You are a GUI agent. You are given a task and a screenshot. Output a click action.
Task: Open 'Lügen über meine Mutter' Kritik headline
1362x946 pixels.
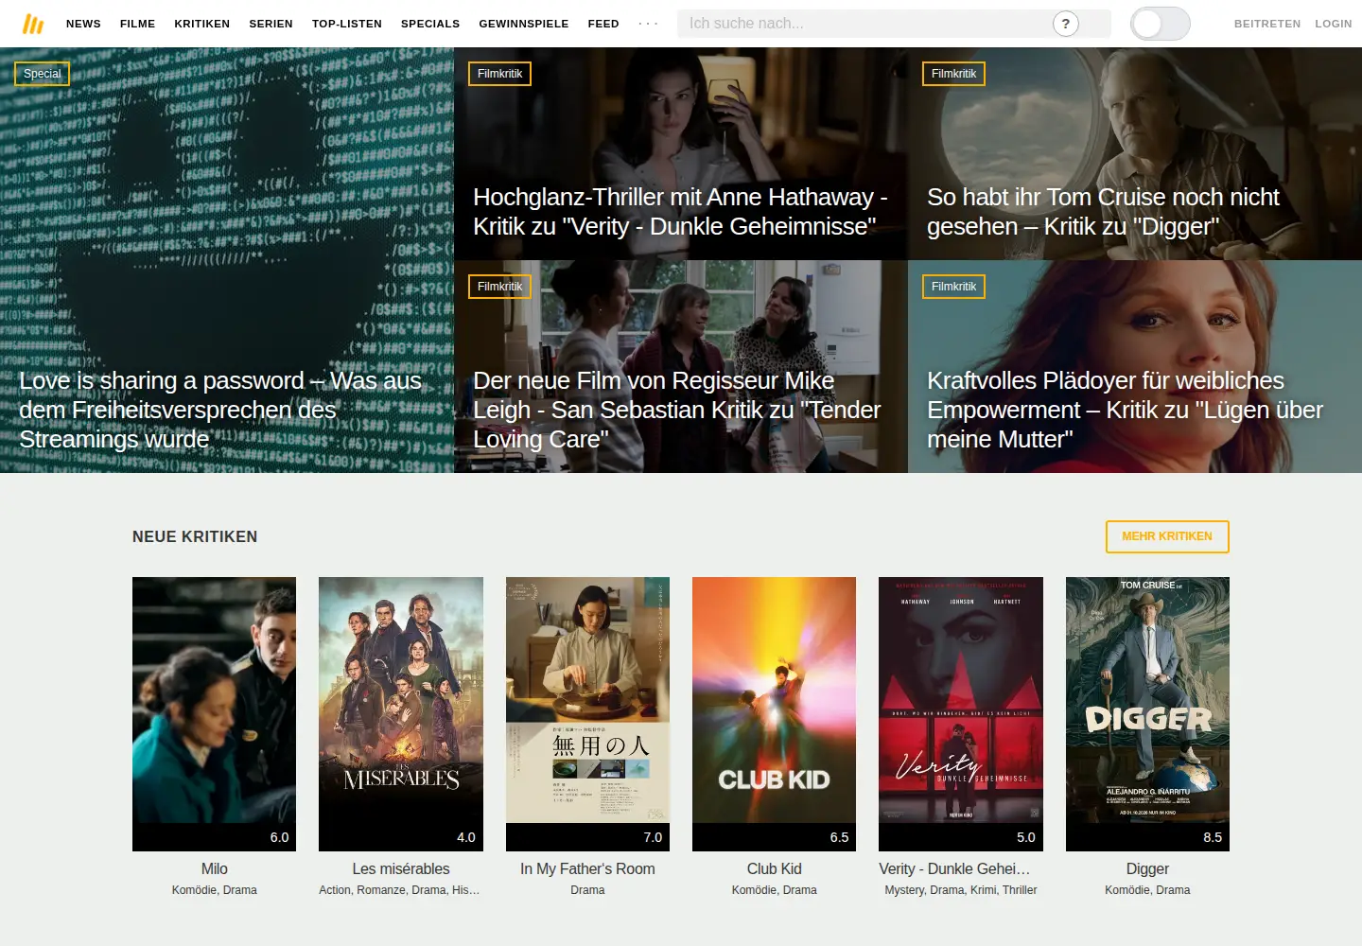point(1126,410)
